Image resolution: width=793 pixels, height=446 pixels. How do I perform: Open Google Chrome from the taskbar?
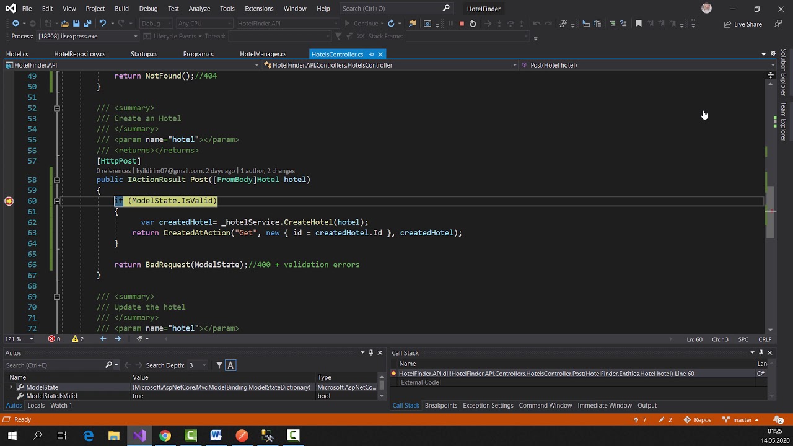pos(165,436)
